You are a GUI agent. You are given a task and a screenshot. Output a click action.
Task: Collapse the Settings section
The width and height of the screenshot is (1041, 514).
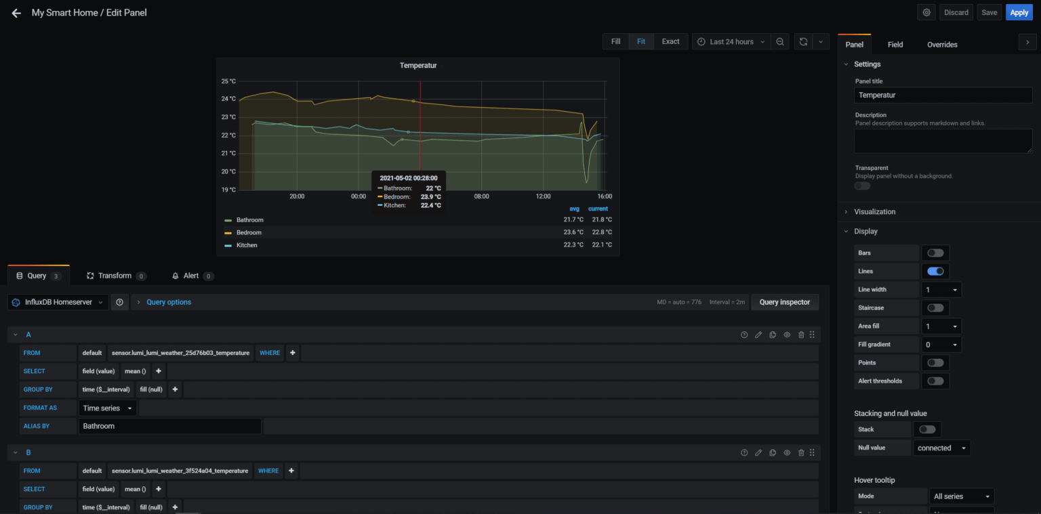(x=846, y=64)
